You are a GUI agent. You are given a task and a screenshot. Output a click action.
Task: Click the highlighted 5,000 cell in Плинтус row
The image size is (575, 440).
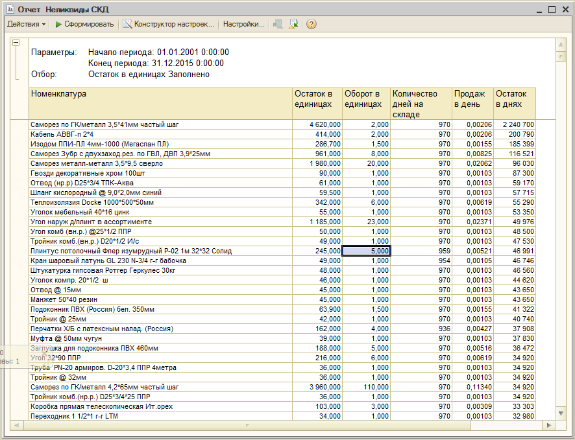(x=366, y=251)
